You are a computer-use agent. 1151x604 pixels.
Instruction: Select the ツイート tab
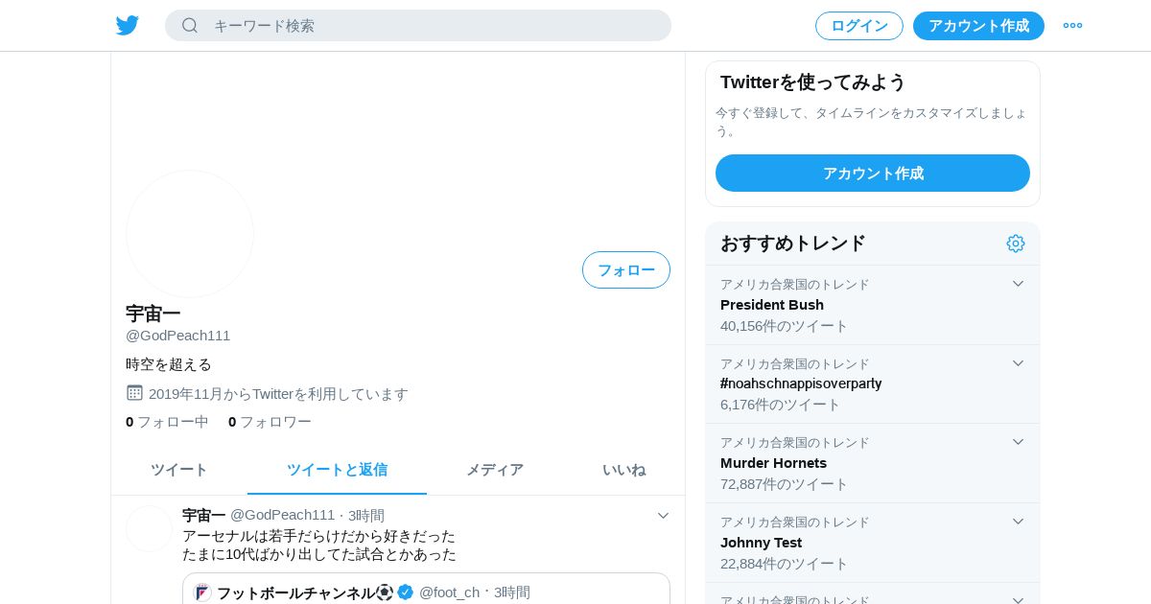coord(179,470)
